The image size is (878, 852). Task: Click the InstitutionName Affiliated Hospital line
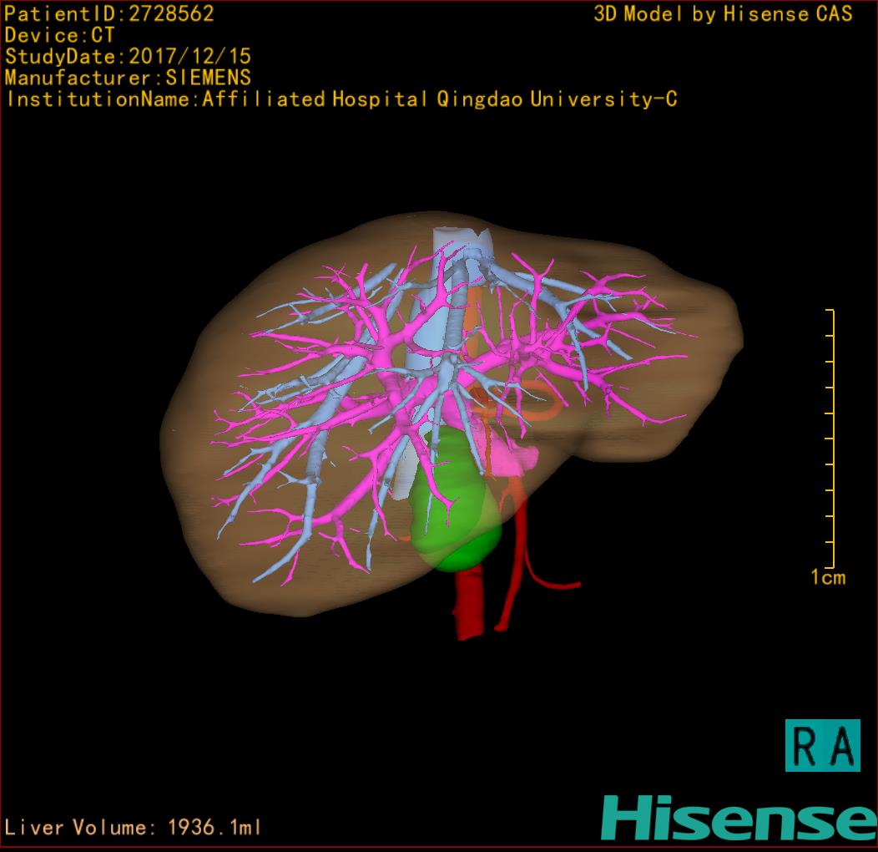(x=341, y=99)
